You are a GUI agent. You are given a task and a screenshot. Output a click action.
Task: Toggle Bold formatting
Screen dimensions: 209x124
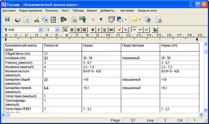93,30
